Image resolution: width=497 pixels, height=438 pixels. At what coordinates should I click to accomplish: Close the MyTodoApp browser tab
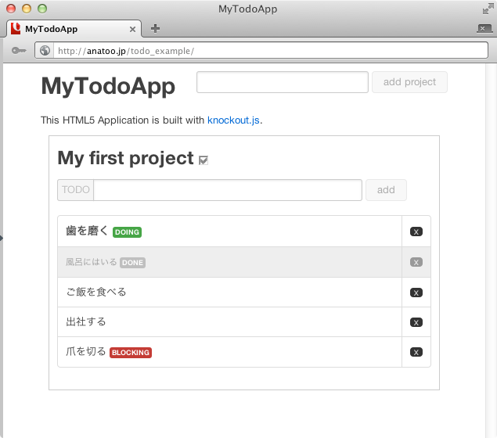(132, 29)
